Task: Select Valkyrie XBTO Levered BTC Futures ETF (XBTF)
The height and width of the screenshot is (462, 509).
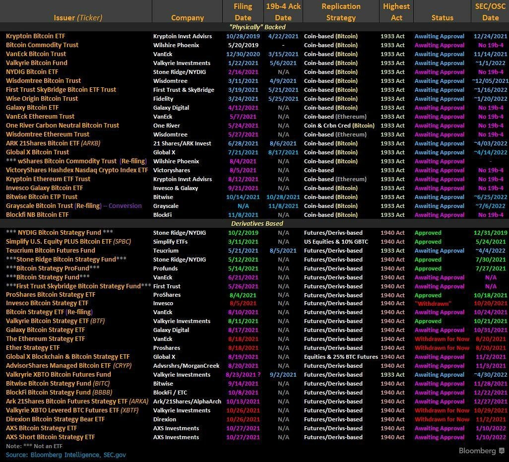Action: coord(72,410)
